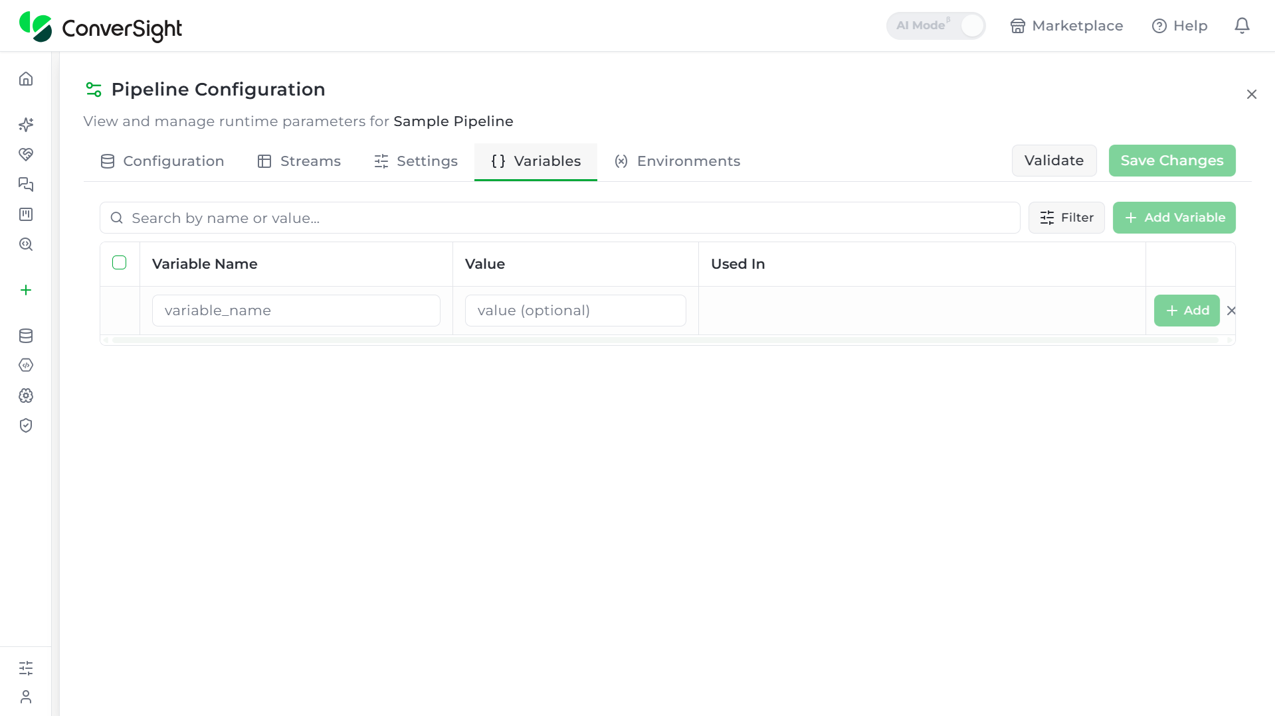
Task: Open the heart favorites icon in sidebar
Action: click(x=26, y=155)
